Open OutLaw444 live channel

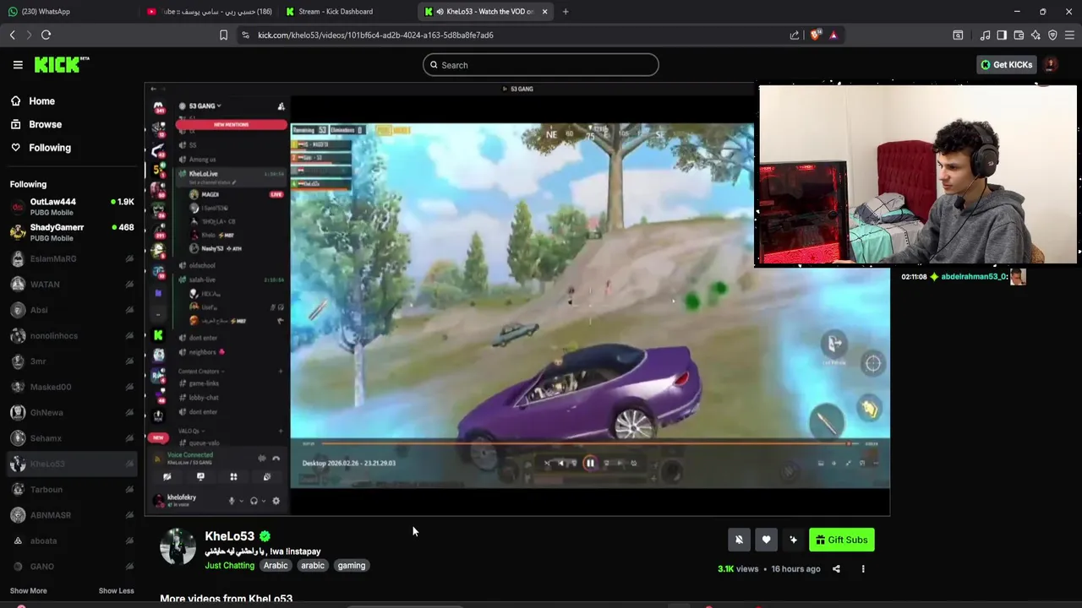coord(71,207)
